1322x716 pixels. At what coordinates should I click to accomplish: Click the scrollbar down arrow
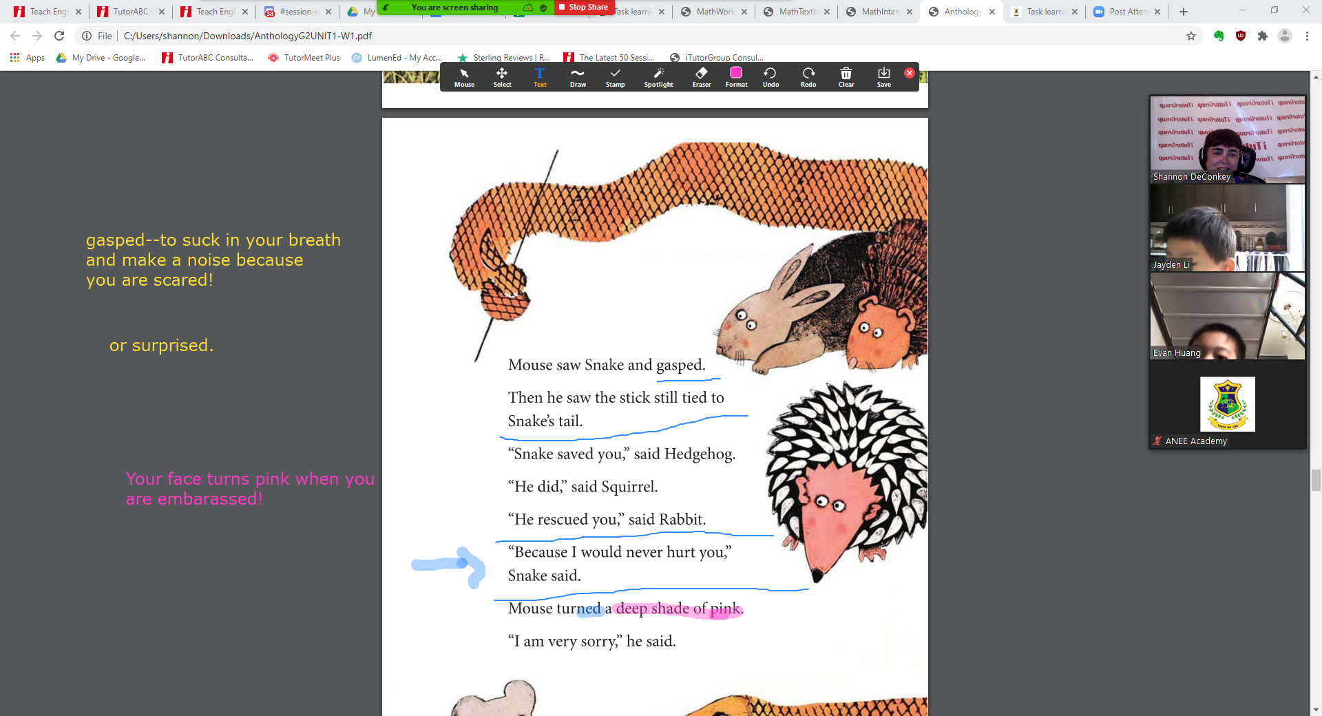coord(1316,710)
